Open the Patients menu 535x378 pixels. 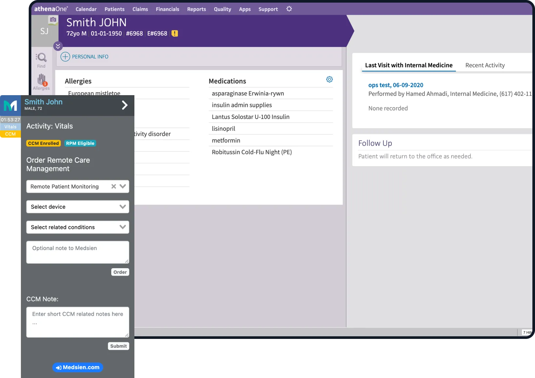pyautogui.click(x=115, y=9)
